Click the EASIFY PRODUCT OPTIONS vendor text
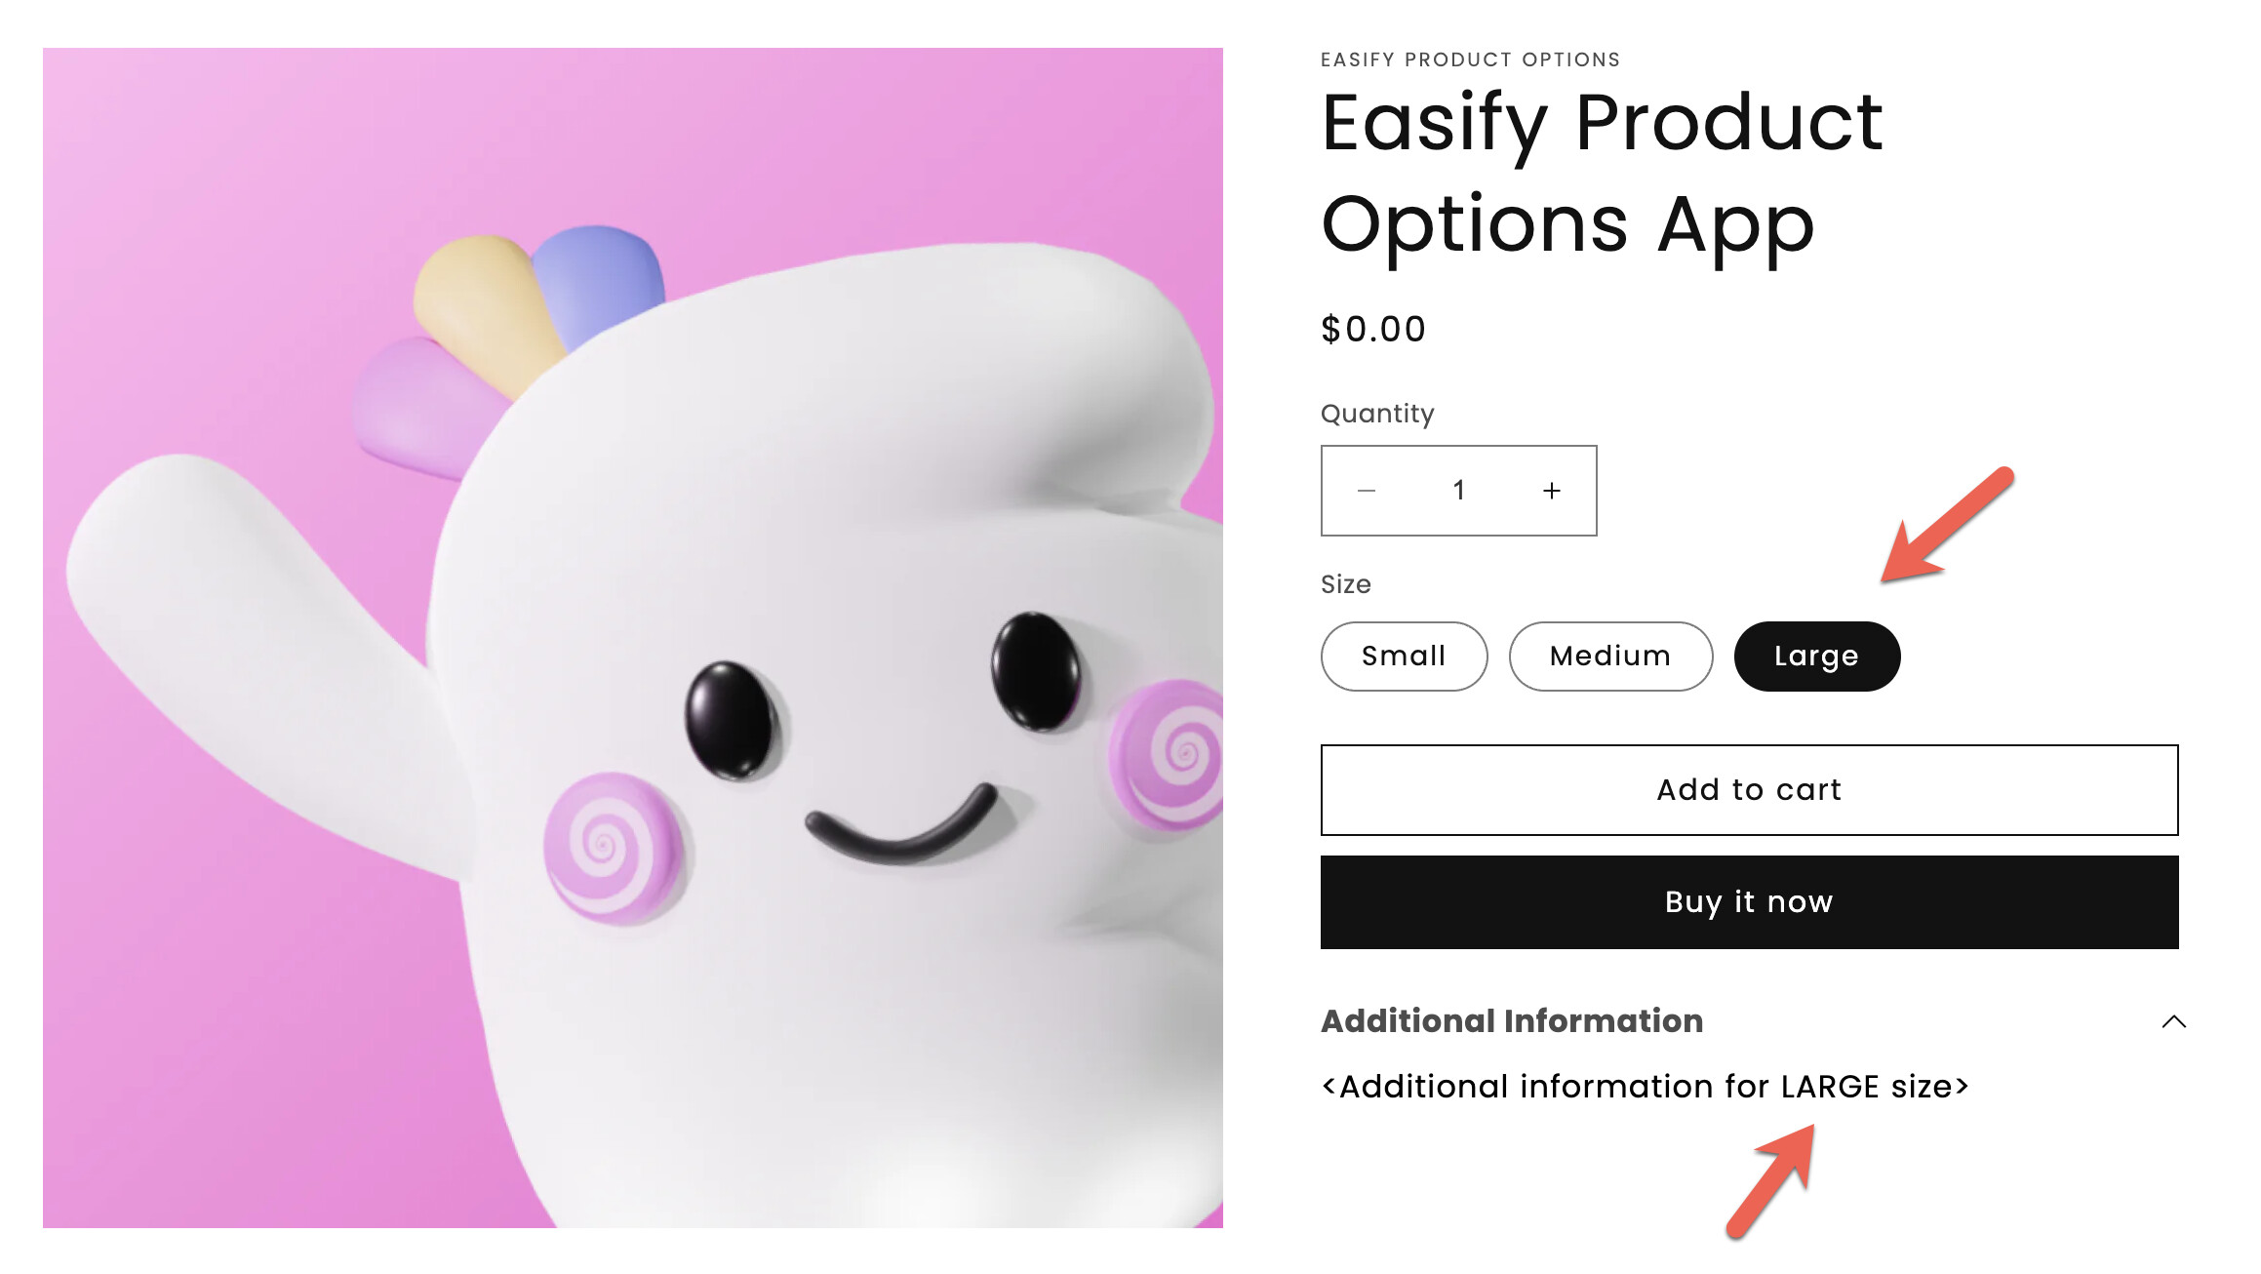The image size is (2261, 1274). point(1471,60)
